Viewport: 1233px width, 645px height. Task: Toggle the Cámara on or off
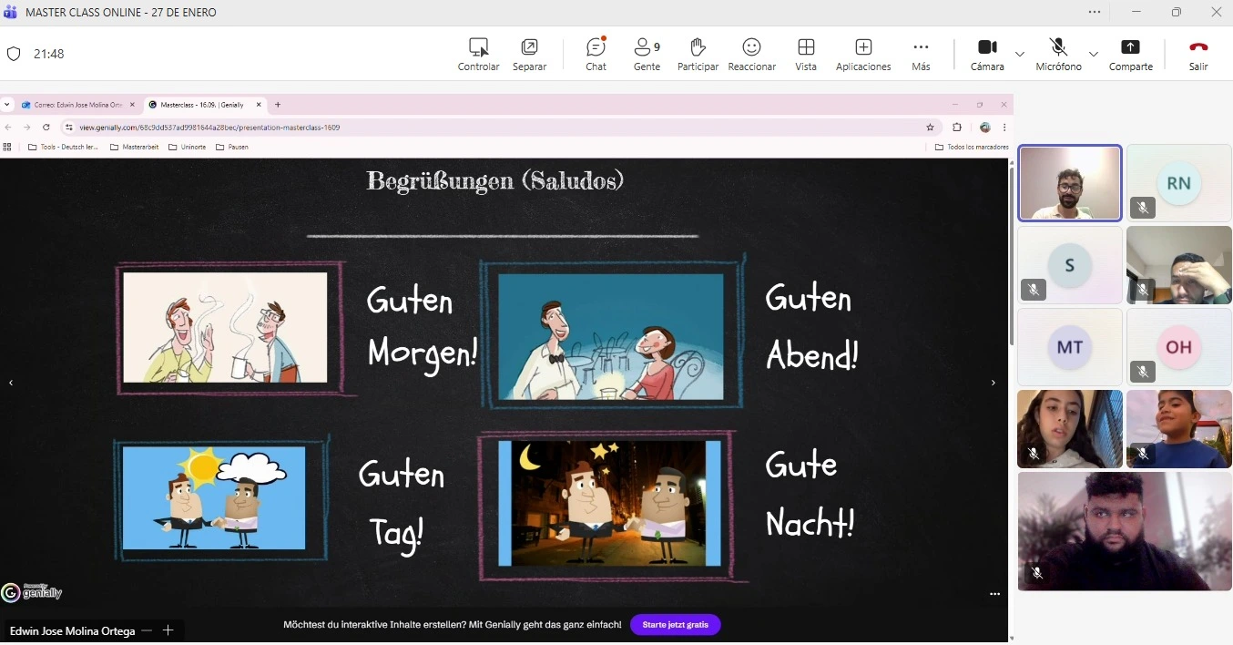tap(987, 54)
